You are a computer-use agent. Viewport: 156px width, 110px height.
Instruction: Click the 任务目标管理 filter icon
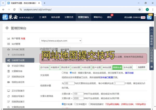pyautogui.click(x=8, y=55)
